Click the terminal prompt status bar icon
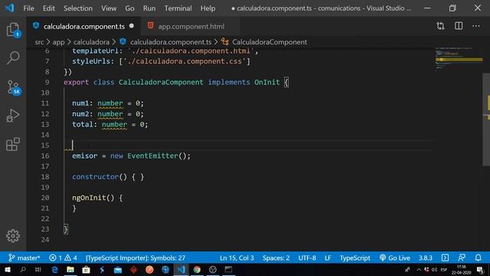This screenshot has width=490, height=276. [x=445, y=258]
